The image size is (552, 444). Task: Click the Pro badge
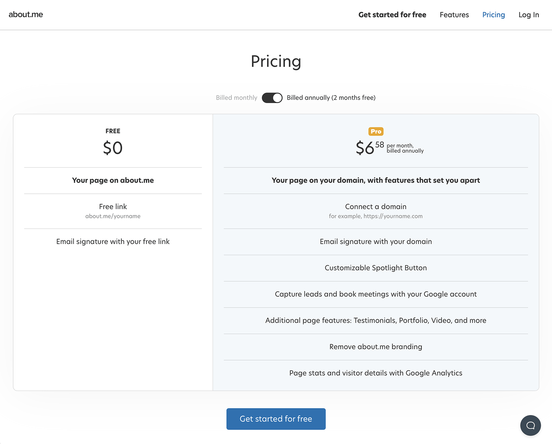tap(376, 131)
